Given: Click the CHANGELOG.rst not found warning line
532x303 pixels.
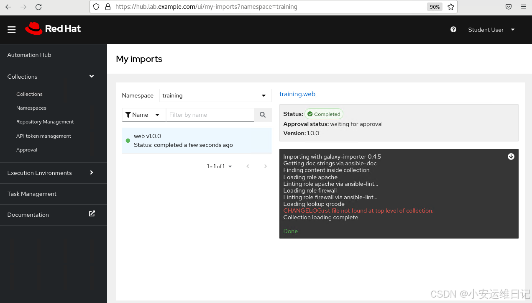Looking at the screenshot, I should pyautogui.click(x=358, y=211).
